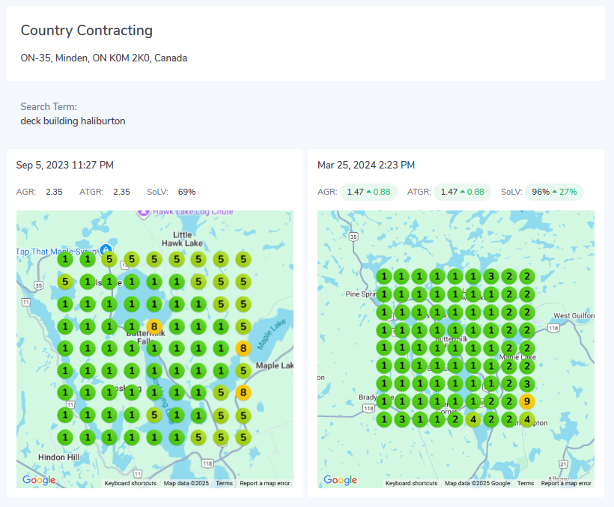The image size is (614, 507).
Task: Click Report a map error on right map
Action: pos(566,484)
